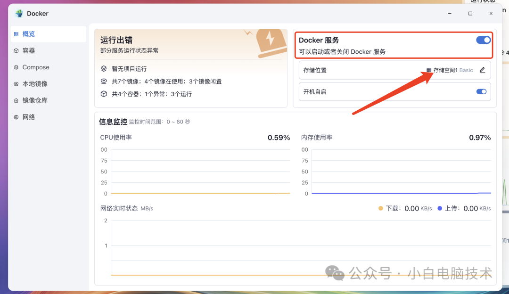
Task: Click the 概览 grid icon
Action: [16, 34]
